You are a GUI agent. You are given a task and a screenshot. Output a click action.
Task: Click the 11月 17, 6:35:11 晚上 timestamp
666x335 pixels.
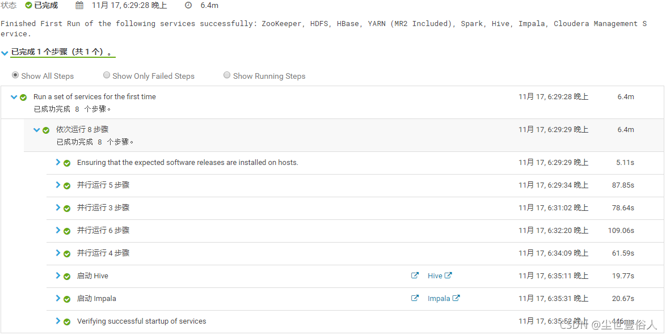point(554,276)
